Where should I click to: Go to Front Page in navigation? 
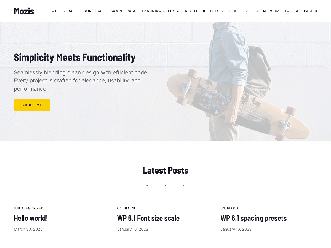pos(93,11)
